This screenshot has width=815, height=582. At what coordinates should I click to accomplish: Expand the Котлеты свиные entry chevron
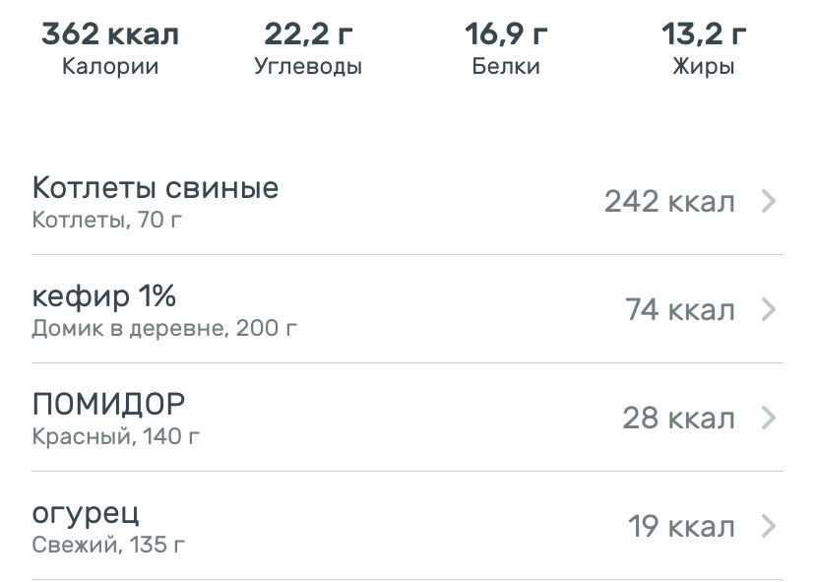[x=770, y=202]
